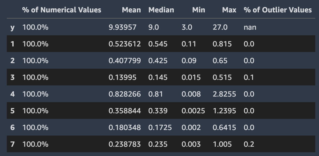
Task: Click the % of Outlier Values header
Action: pos(277,10)
